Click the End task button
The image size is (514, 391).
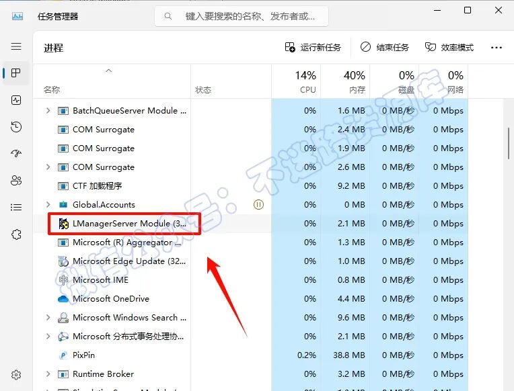pyautogui.click(x=385, y=48)
